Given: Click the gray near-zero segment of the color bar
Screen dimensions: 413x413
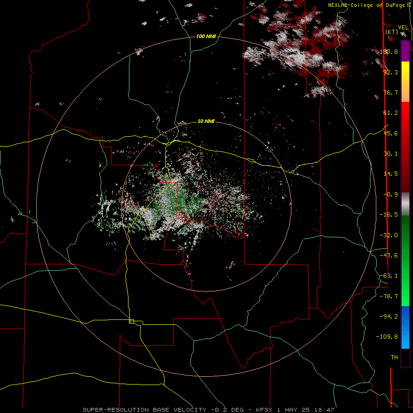Looking at the screenshot, I should [x=405, y=204].
